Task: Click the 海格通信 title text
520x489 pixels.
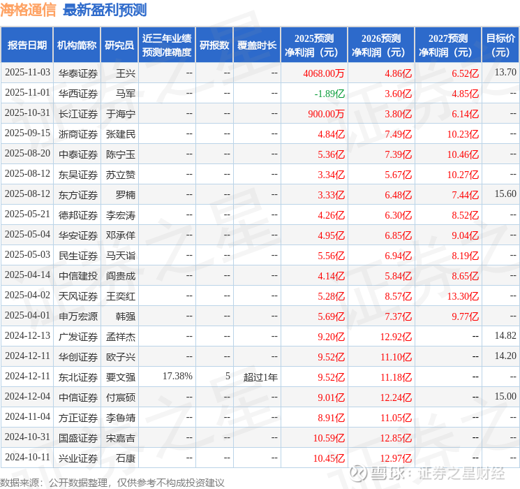Action: [28, 10]
